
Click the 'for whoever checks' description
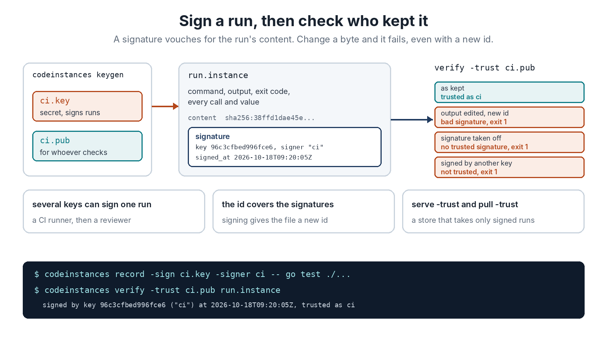pos(74,152)
